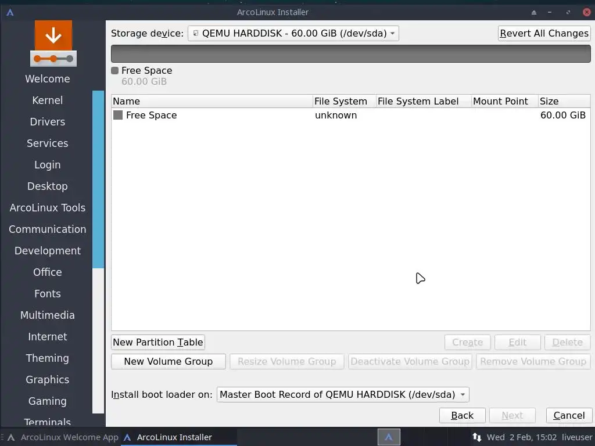The height and width of the screenshot is (446, 595).
Task: Click the gray disk partition bar
Action: (350, 53)
